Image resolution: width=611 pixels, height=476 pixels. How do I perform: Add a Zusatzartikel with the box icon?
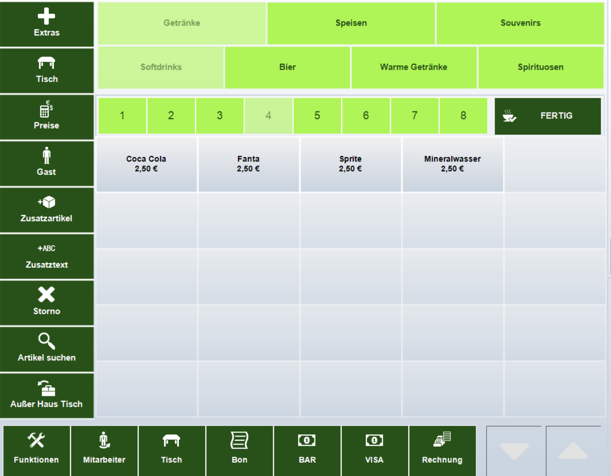pos(47,210)
